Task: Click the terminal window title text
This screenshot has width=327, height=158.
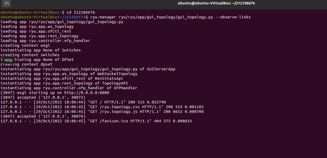Action: [x=216, y=3]
